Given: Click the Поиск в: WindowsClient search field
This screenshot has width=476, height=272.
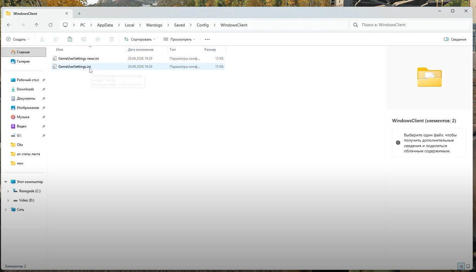Looking at the screenshot, I should tap(410, 25).
